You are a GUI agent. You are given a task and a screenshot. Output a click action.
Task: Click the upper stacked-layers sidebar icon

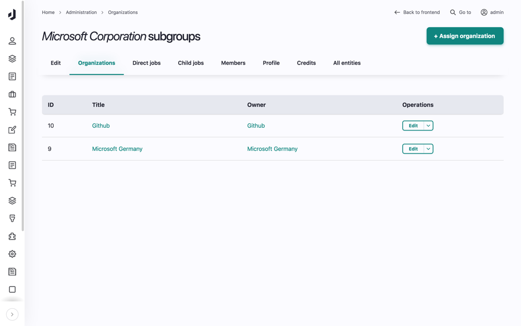point(13,59)
